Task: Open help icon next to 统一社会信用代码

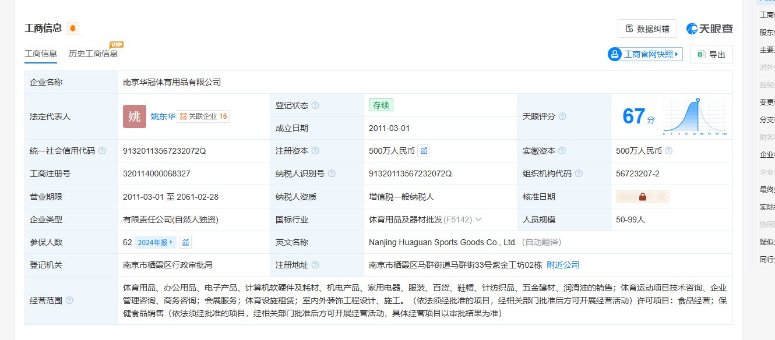Action: (102, 151)
